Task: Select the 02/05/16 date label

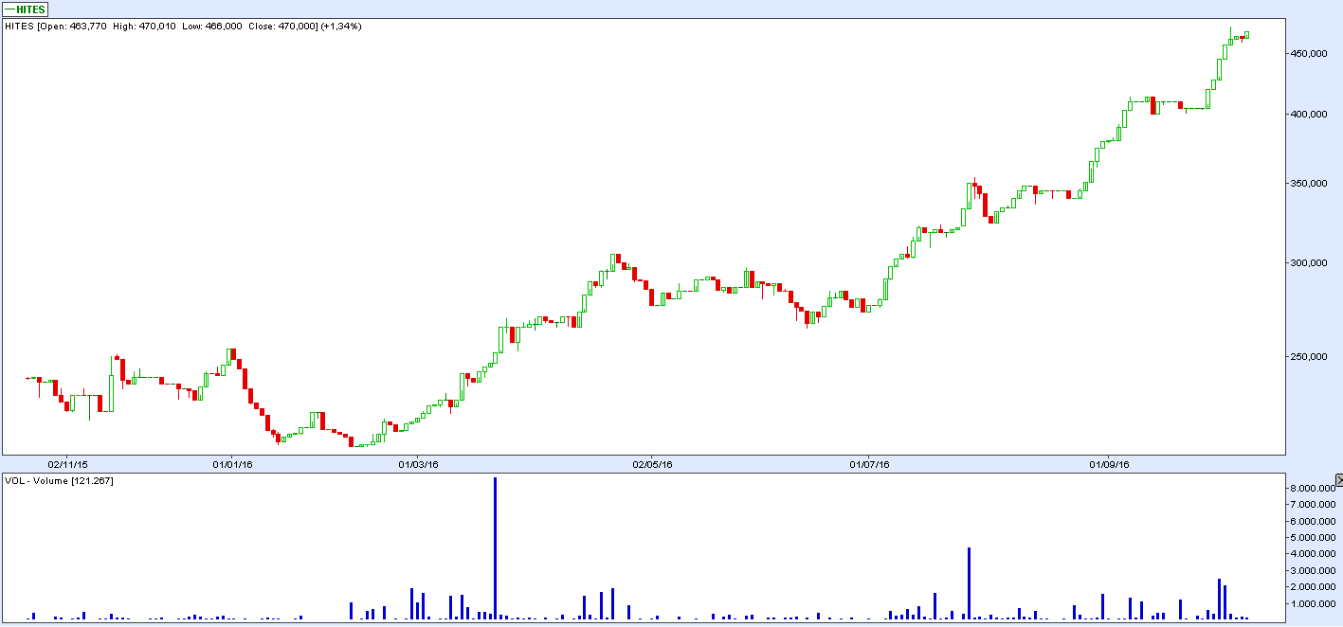Action: coord(652,464)
